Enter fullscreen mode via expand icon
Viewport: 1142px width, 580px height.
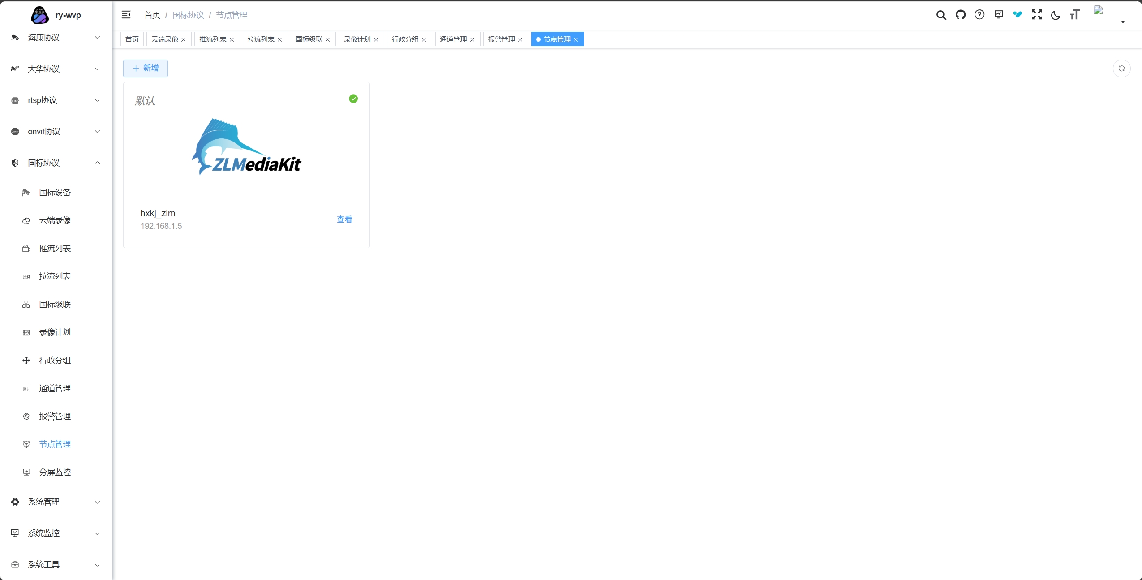[1036, 15]
